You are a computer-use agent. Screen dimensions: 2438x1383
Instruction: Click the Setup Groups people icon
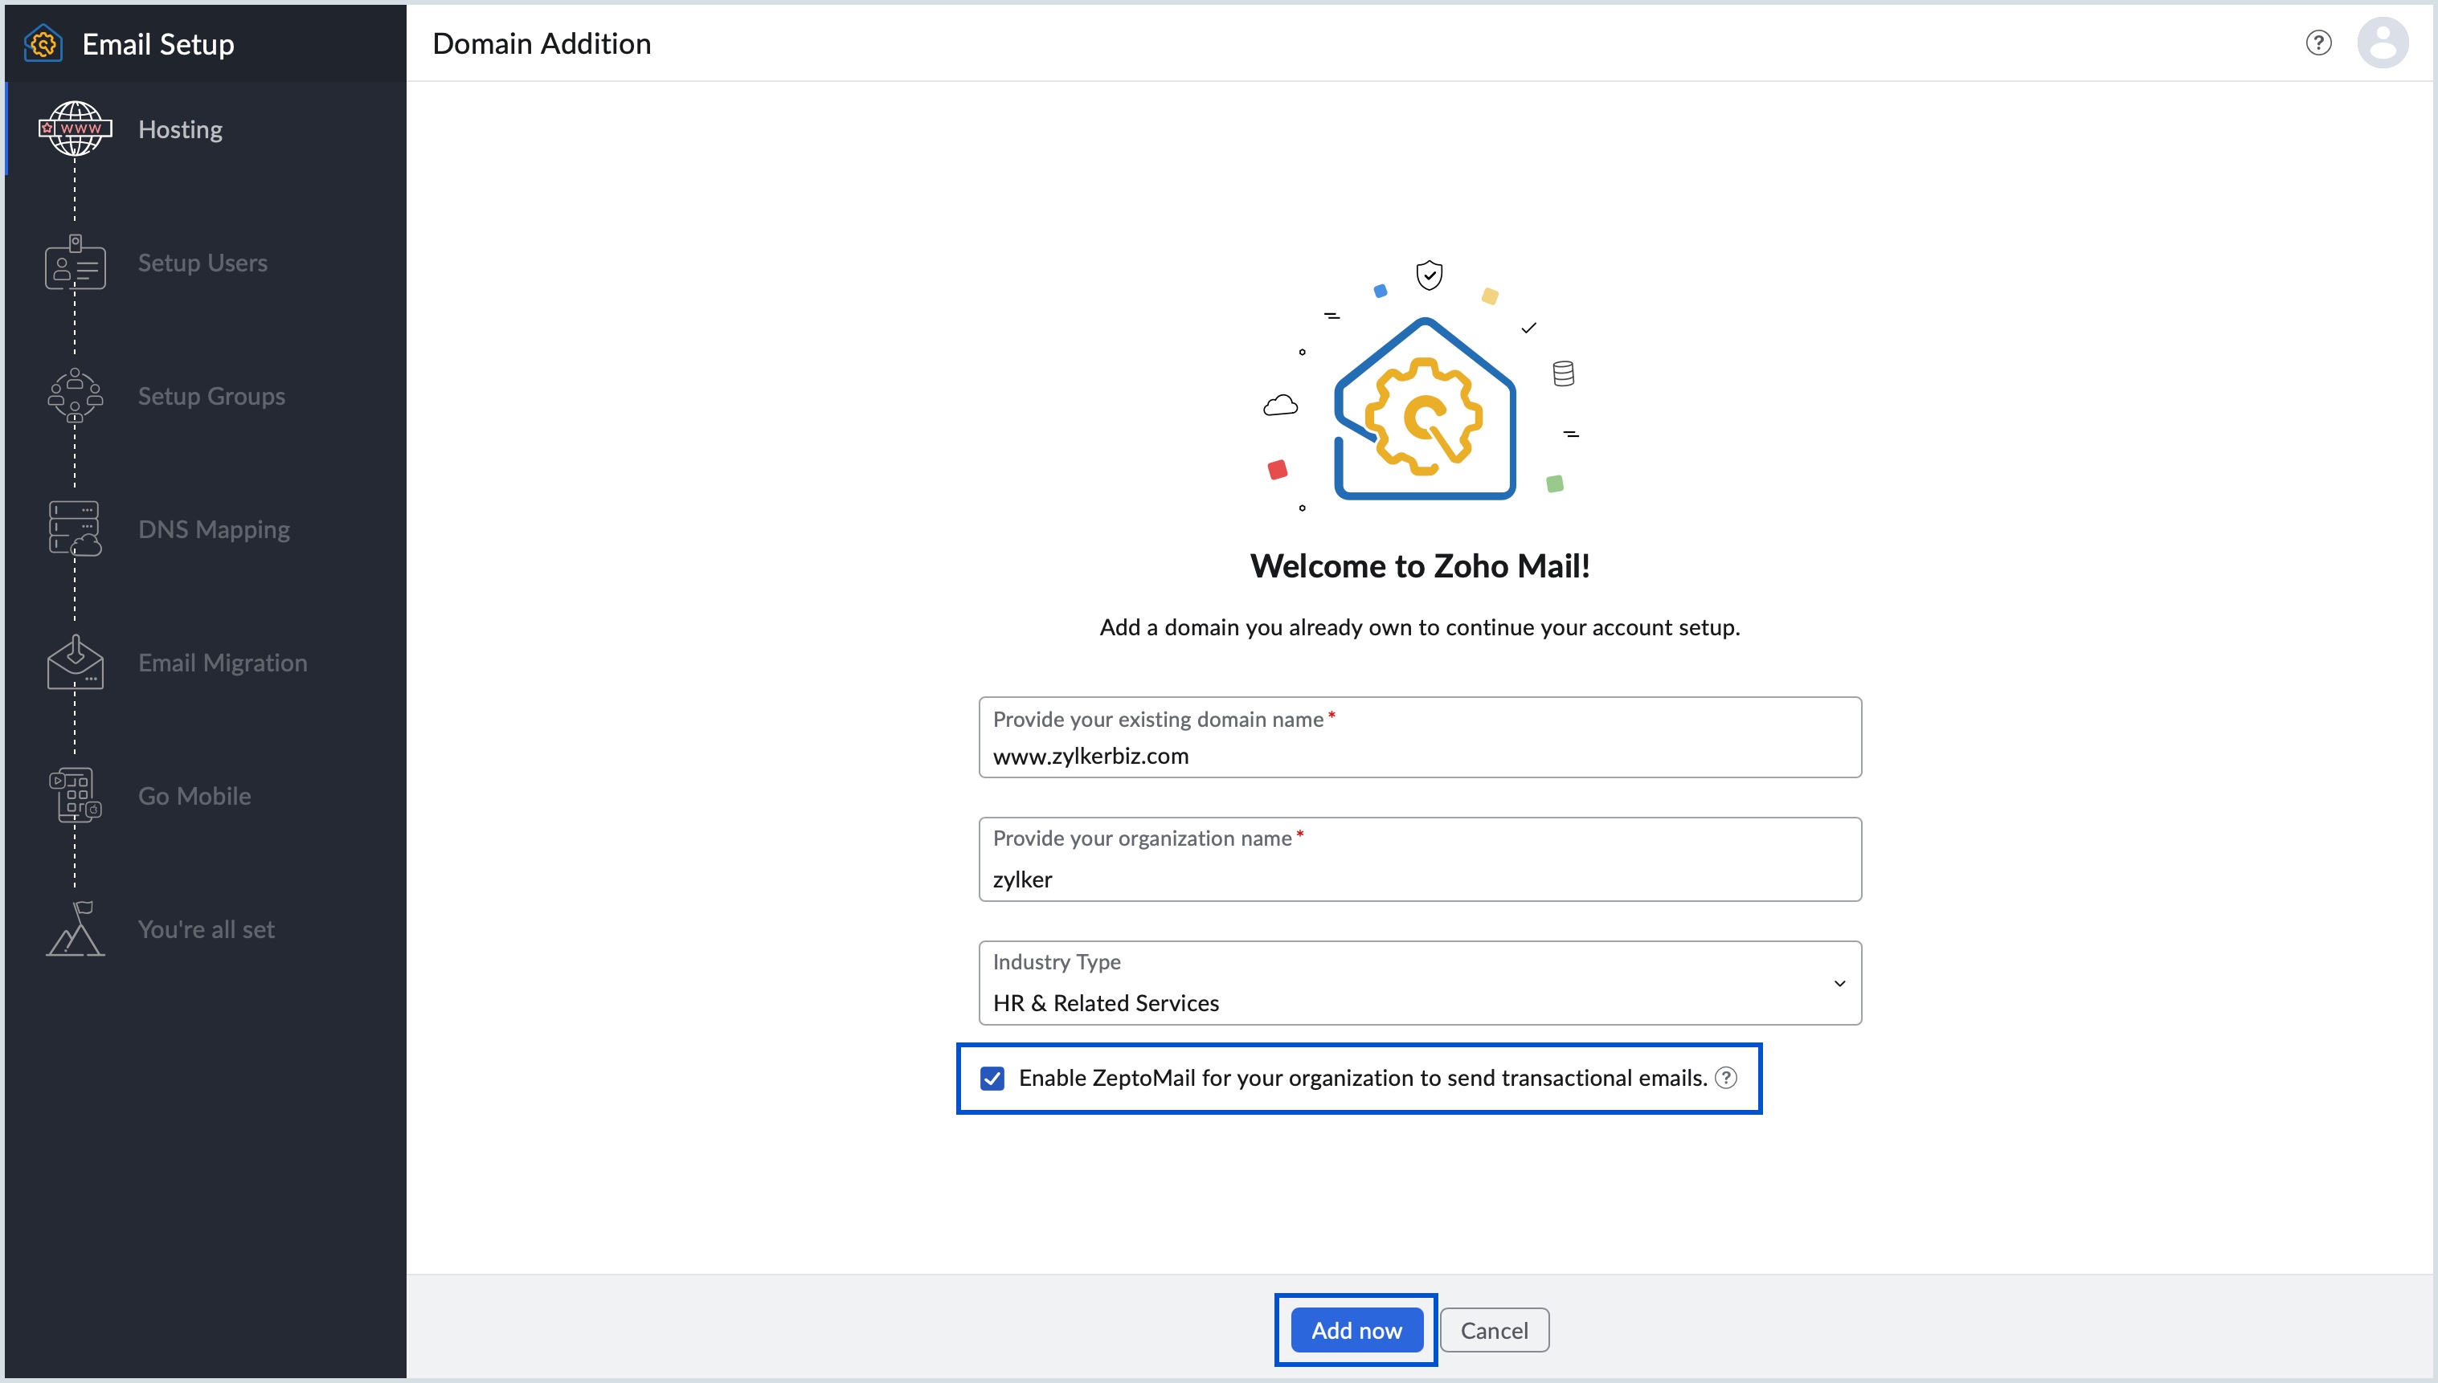tap(75, 395)
